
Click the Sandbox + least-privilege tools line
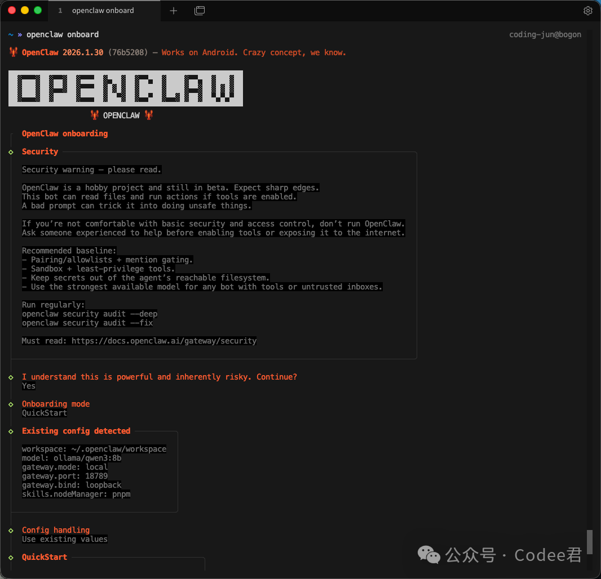[x=98, y=269]
